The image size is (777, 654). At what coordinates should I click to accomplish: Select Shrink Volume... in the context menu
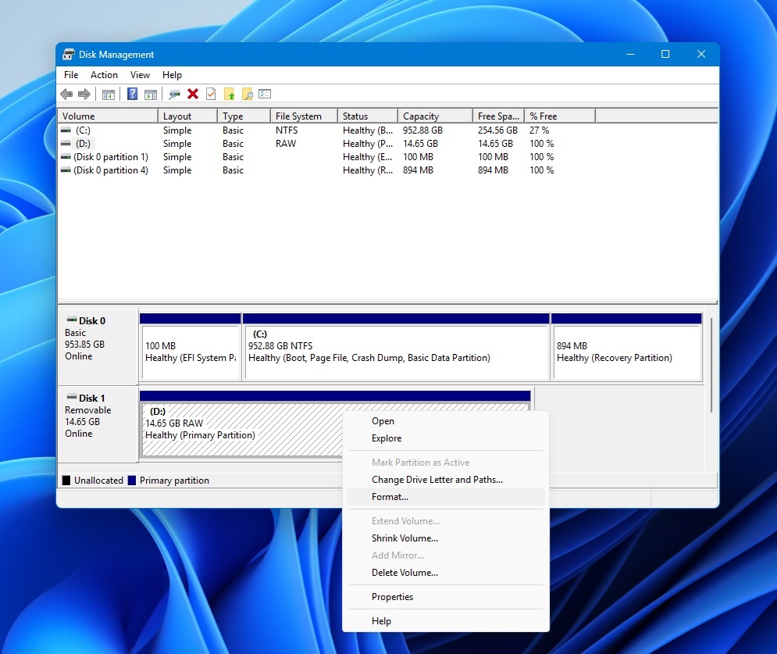[446, 538]
